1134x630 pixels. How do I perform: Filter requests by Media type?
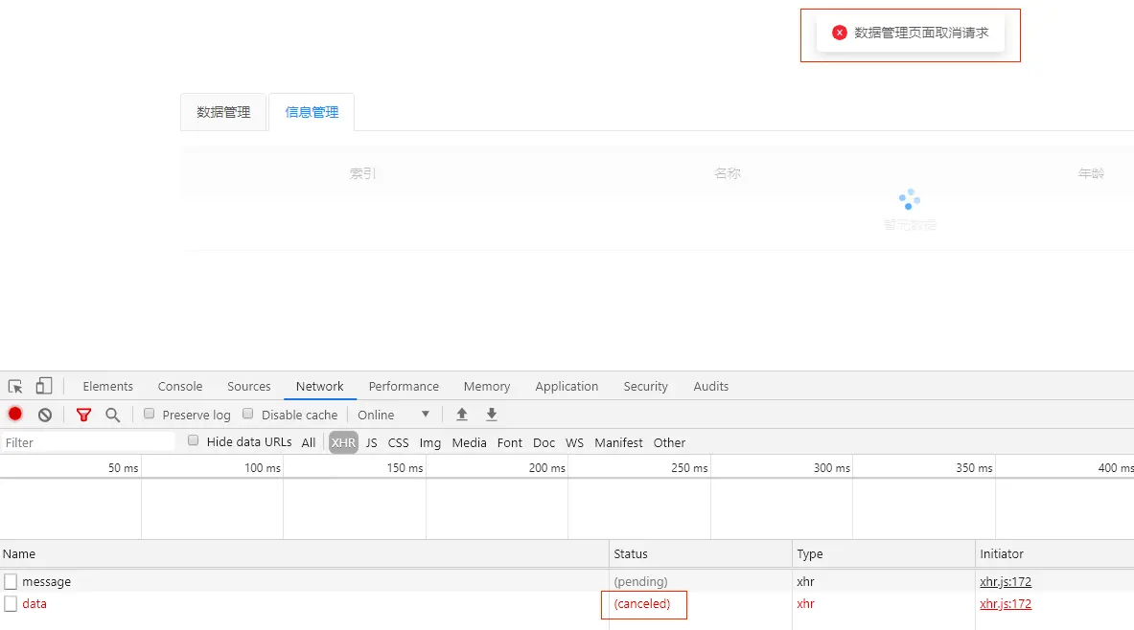469,443
